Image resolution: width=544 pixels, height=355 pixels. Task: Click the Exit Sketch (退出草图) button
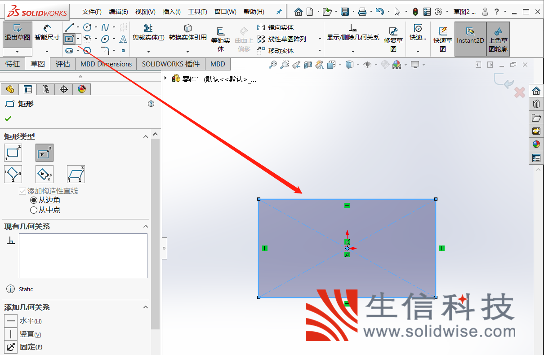coord(18,34)
